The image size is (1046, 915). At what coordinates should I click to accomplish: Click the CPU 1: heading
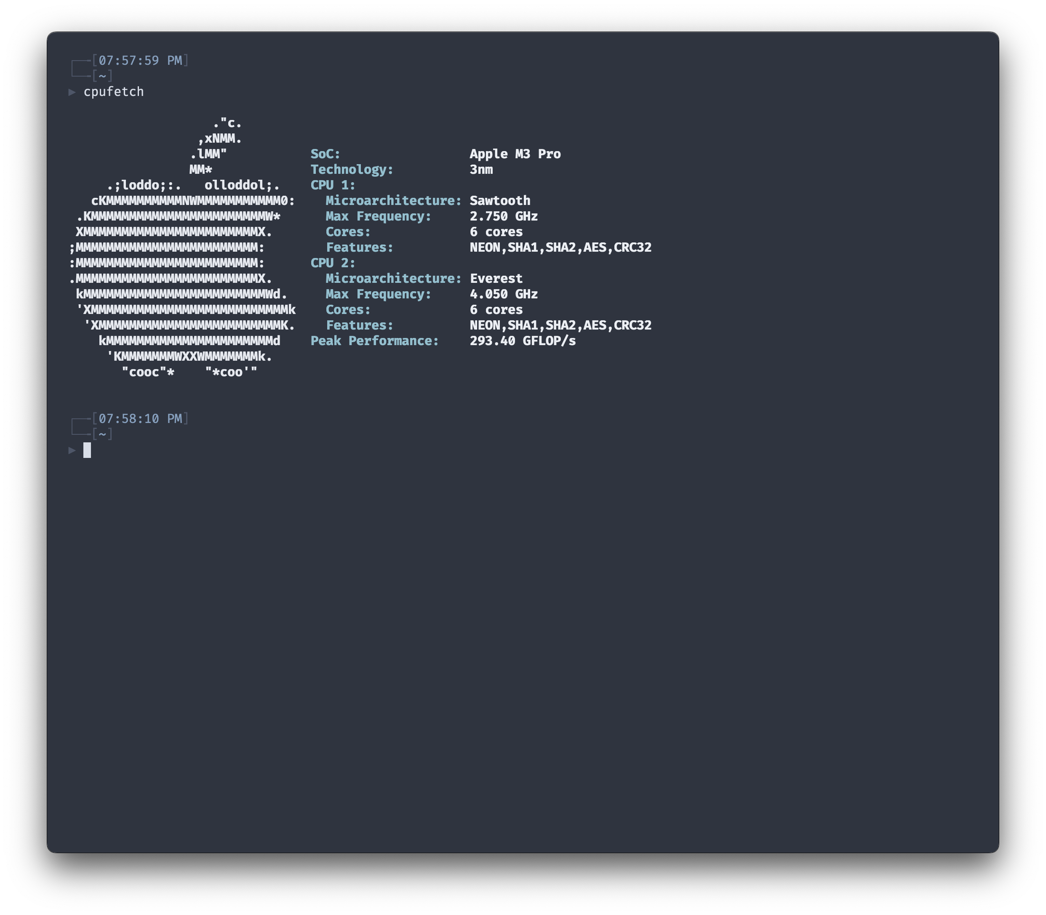pyautogui.click(x=333, y=185)
